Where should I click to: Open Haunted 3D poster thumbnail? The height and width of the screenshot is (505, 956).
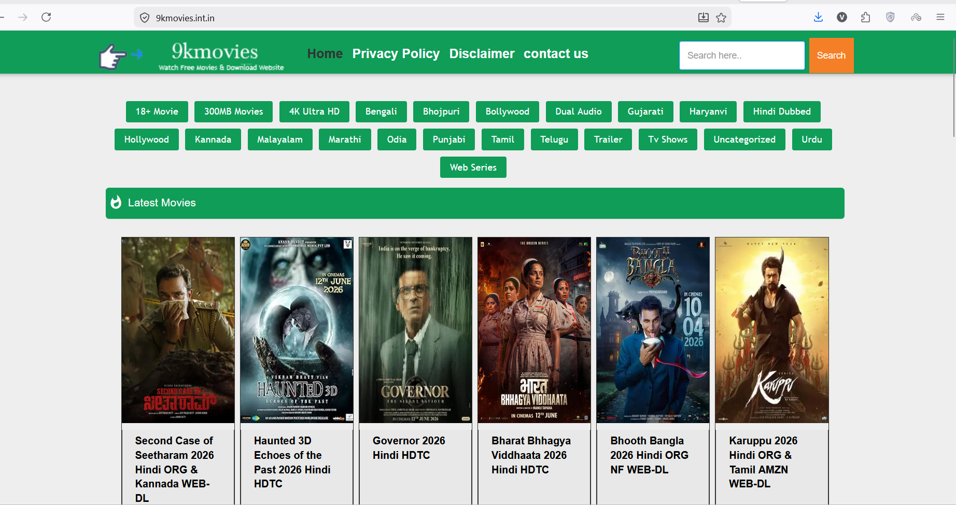[297, 330]
